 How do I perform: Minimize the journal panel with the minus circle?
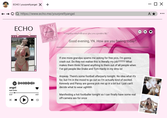(140, 32)
